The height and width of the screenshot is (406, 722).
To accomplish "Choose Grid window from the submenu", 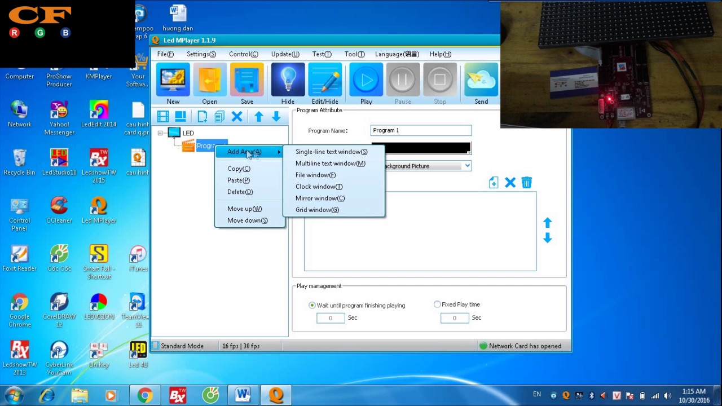I will click(x=317, y=210).
